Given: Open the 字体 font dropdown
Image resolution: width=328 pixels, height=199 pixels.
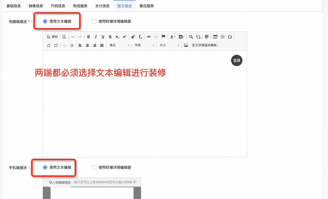Looking at the screenshot, I should tap(144, 45).
